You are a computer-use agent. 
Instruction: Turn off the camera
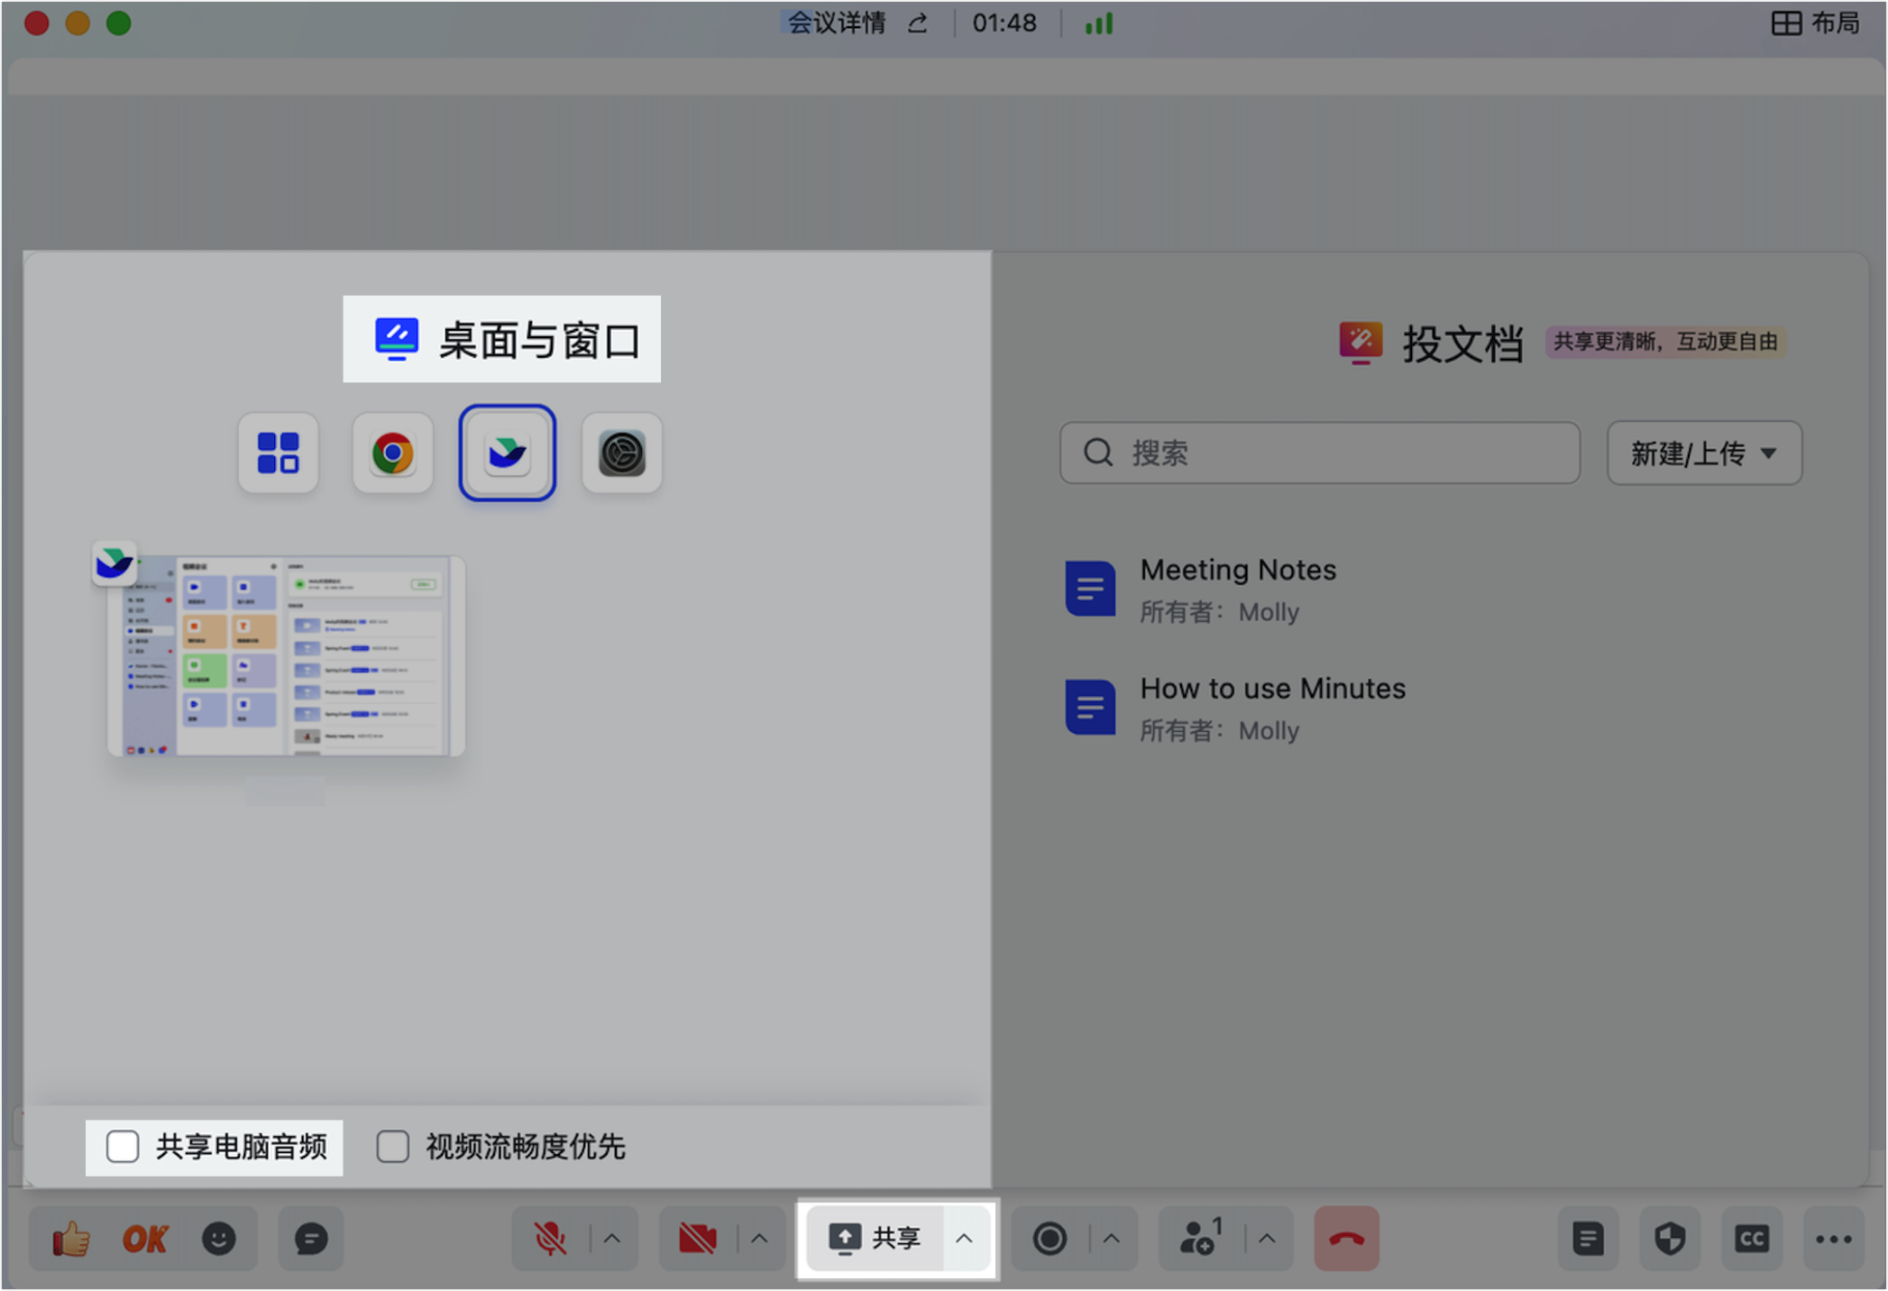[x=697, y=1239]
